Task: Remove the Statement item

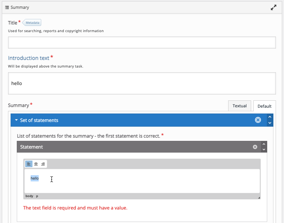Action: pyautogui.click(x=255, y=147)
